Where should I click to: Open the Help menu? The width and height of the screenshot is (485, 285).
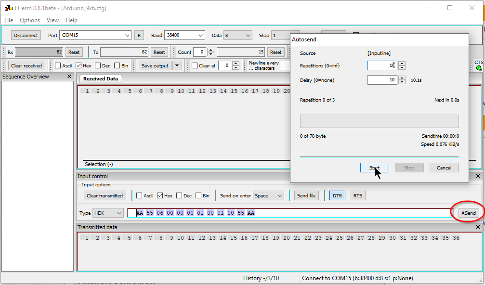pos(71,20)
